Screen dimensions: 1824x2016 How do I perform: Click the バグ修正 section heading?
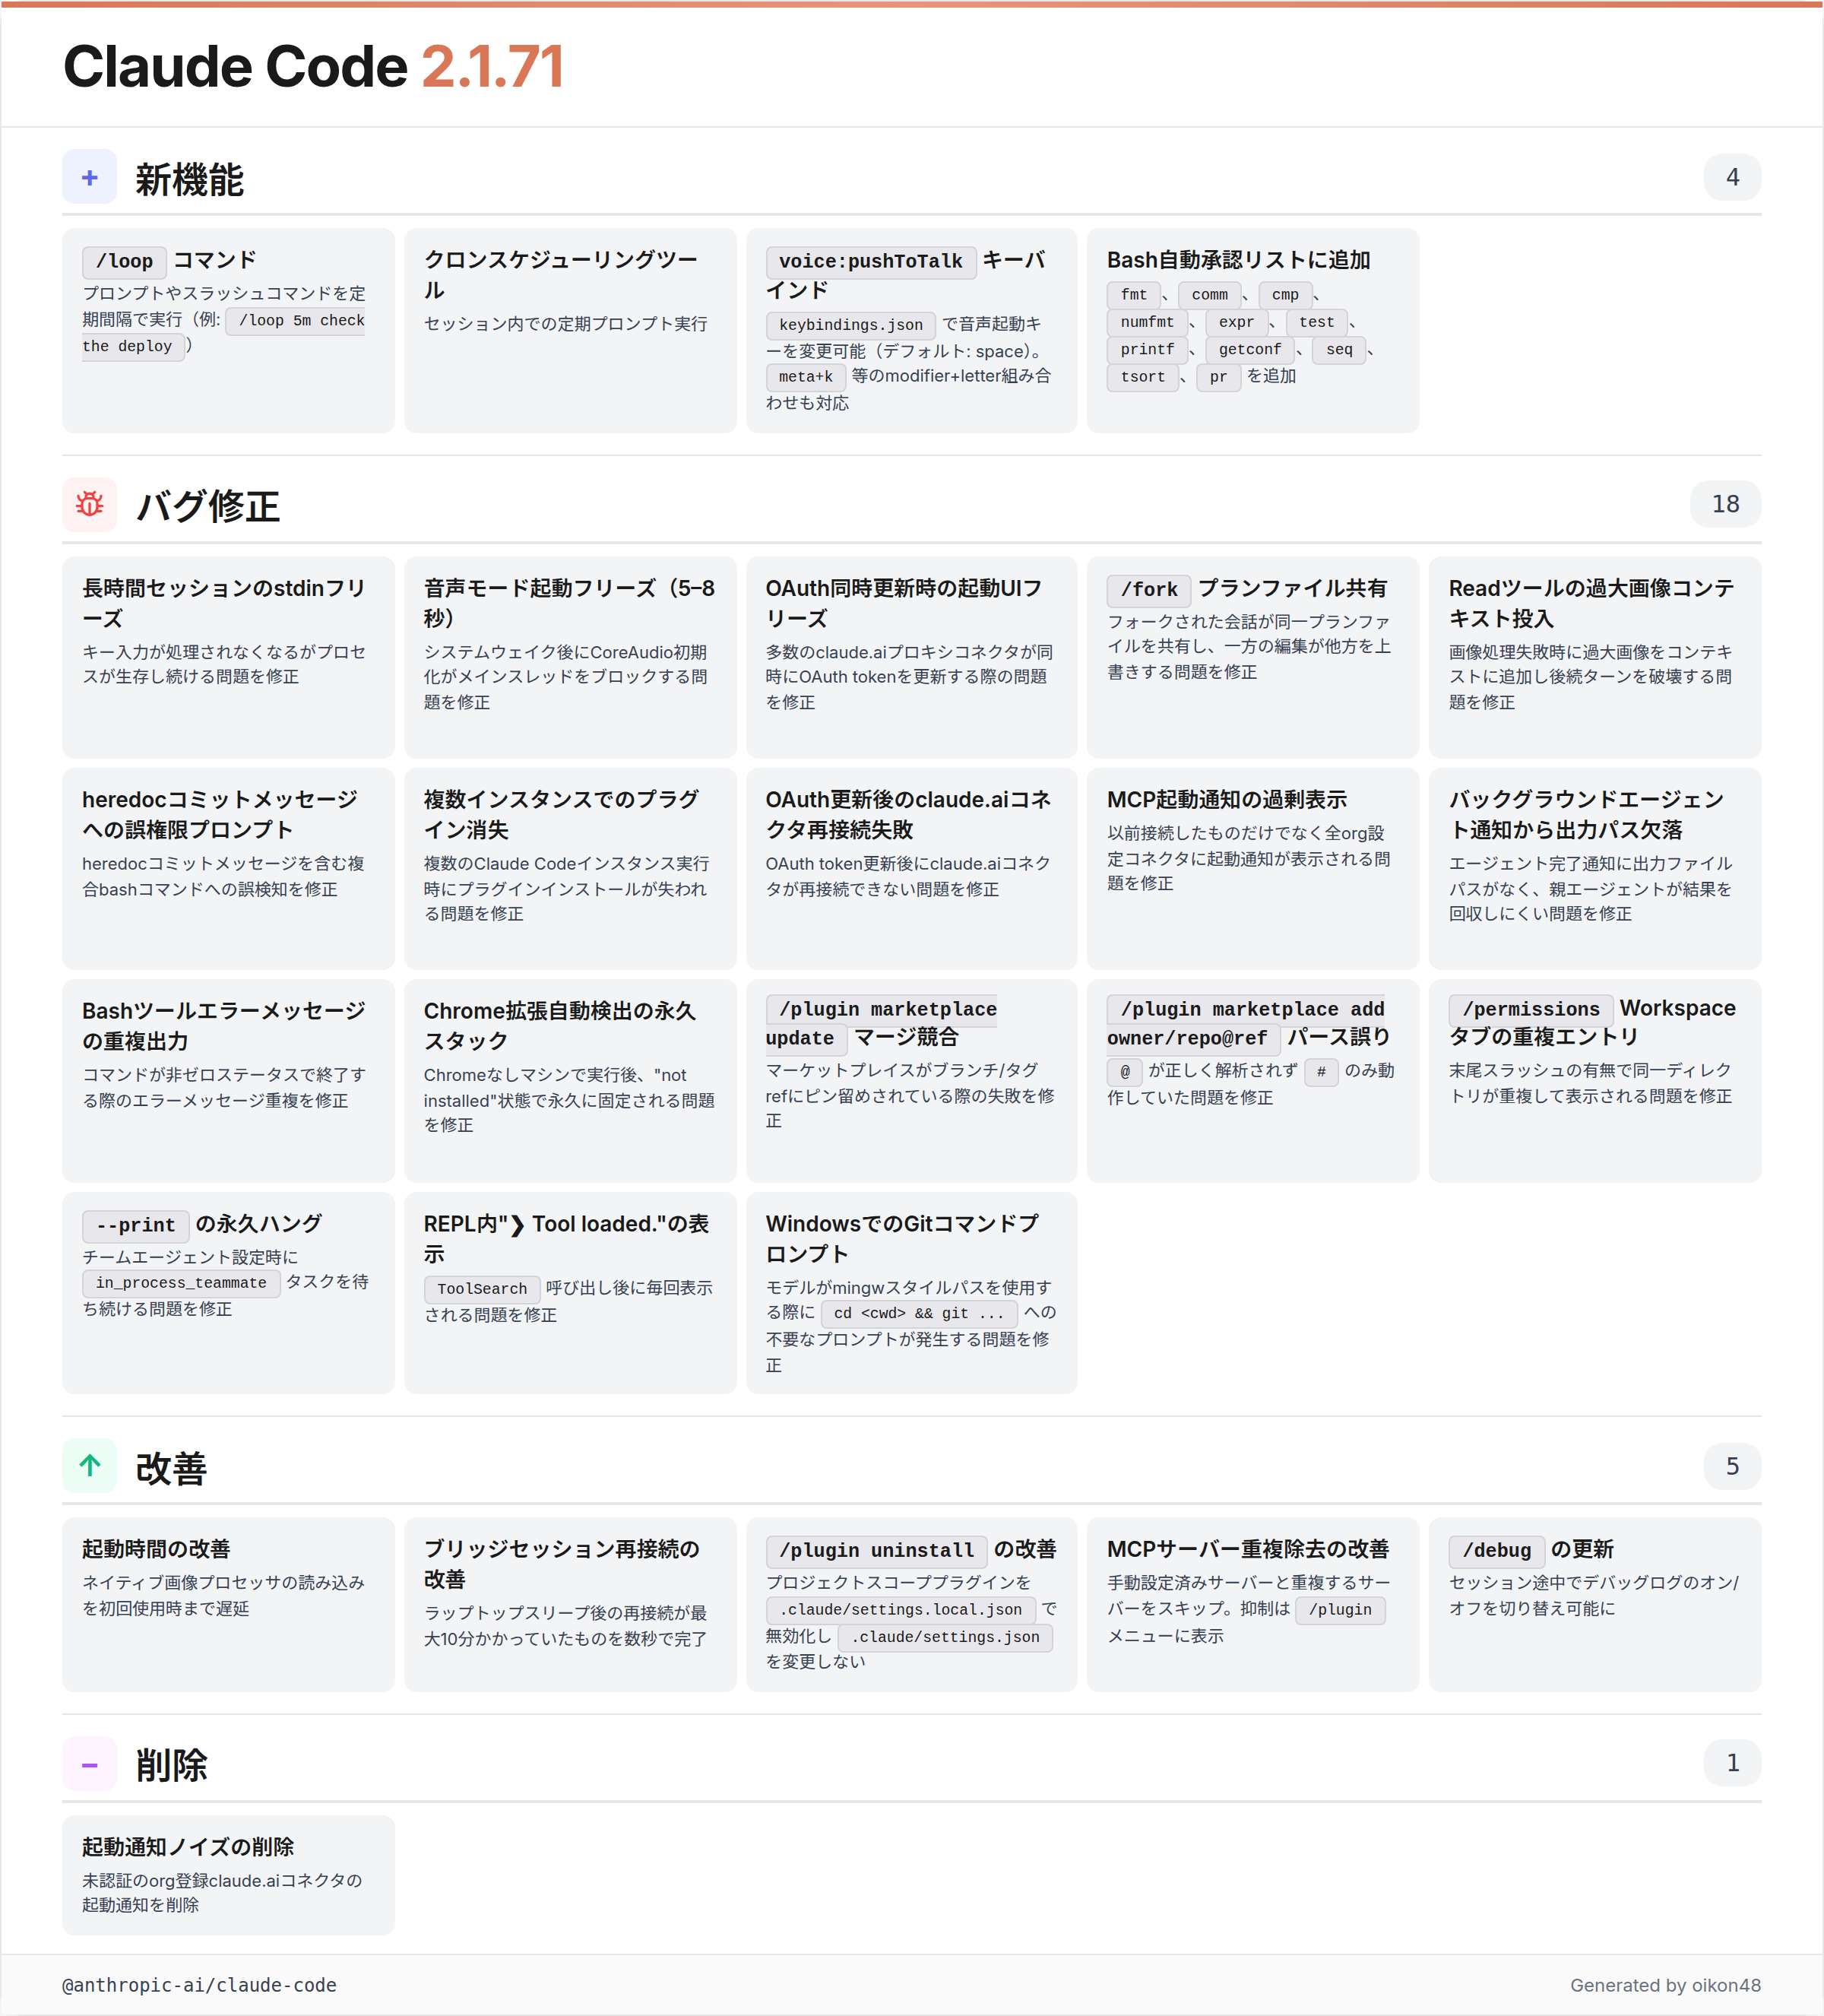[x=207, y=506]
